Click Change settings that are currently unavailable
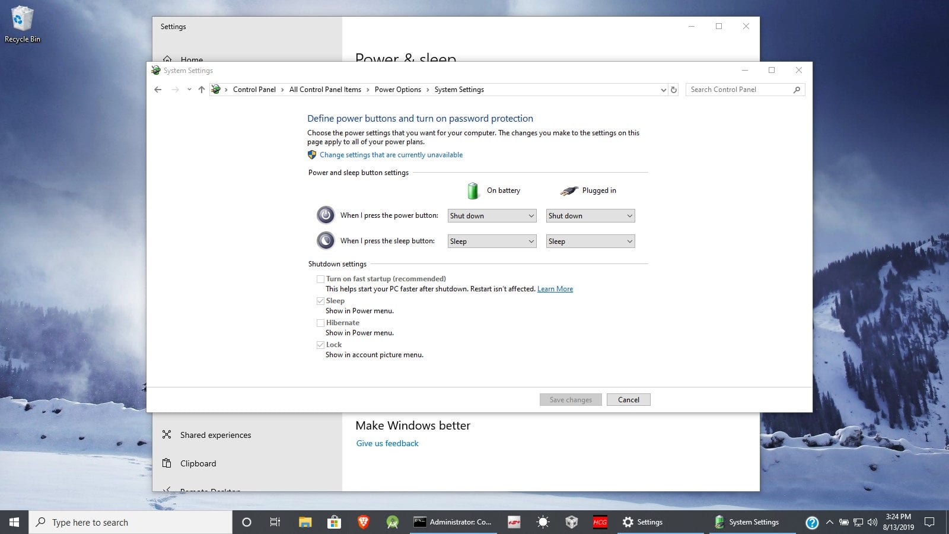949x534 pixels. (x=391, y=155)
